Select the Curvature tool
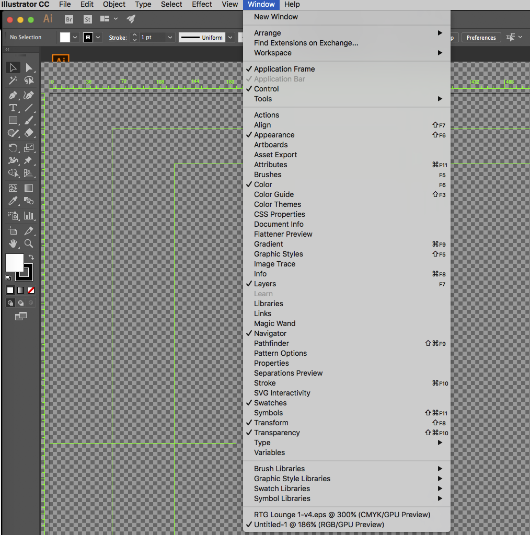This screenshot has height=535, width=530. [29, 95]
